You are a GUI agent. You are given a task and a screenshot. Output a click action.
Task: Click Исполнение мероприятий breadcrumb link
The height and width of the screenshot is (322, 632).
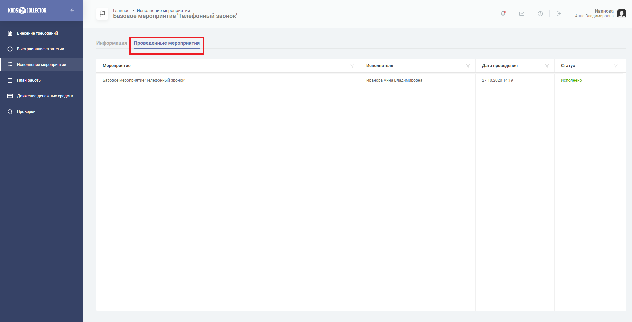click(x=163, y=11)
